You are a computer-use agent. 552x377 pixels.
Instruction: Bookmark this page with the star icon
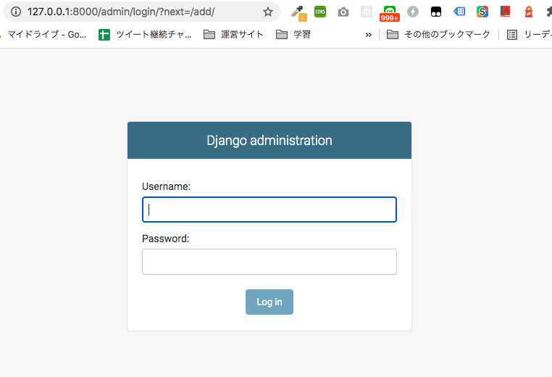(x=268, y=12)
